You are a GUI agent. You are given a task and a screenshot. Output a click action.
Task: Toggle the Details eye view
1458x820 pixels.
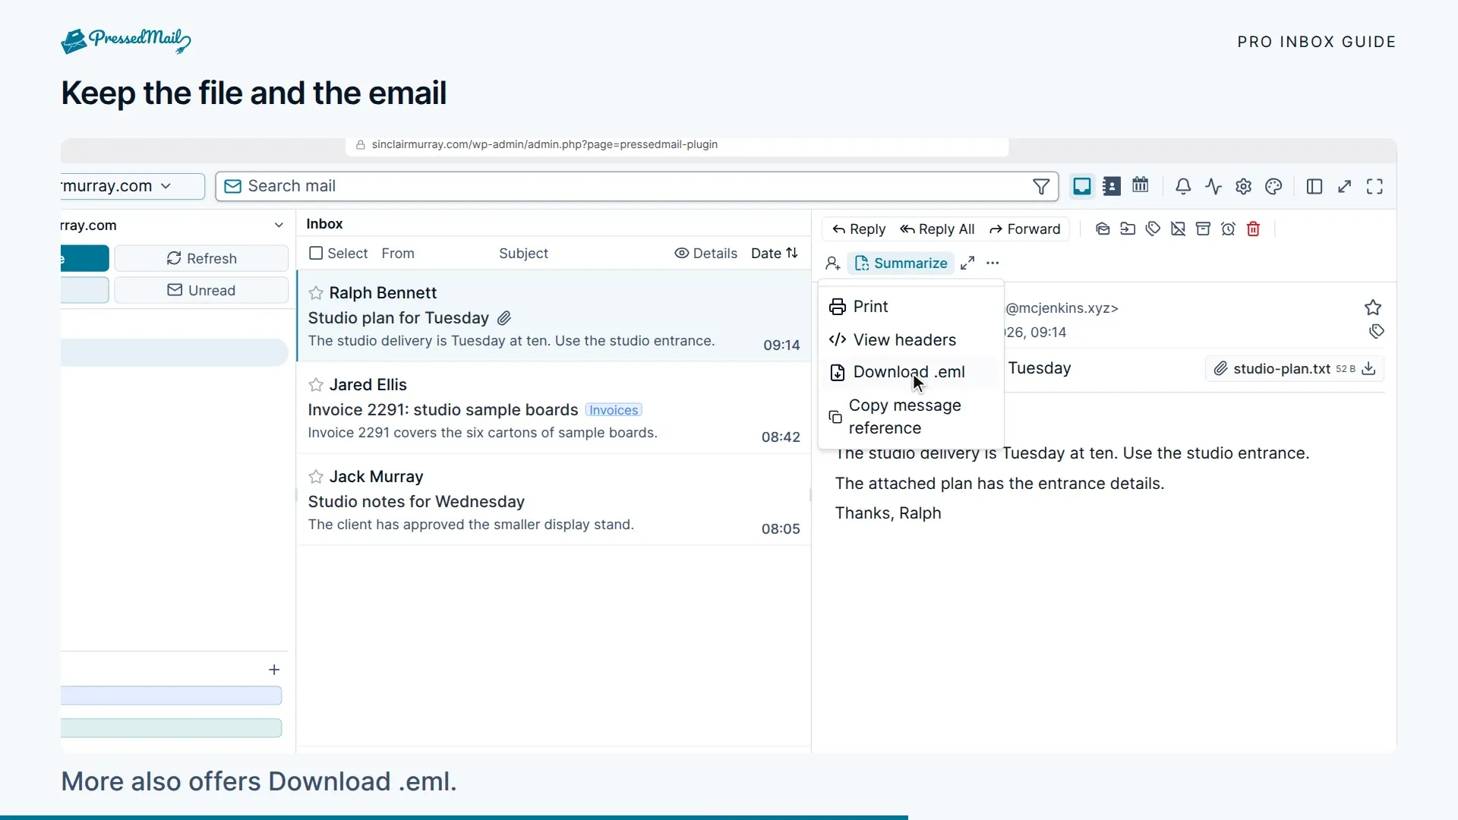(705, 254)
